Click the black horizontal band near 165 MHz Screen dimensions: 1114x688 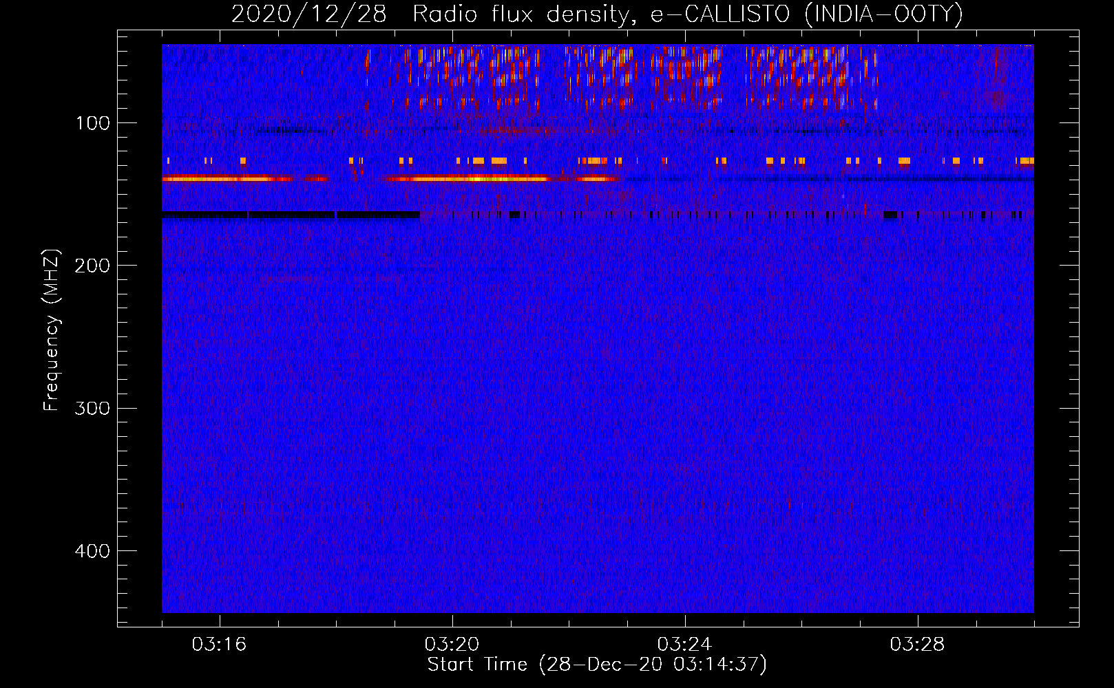click(291, 215)
